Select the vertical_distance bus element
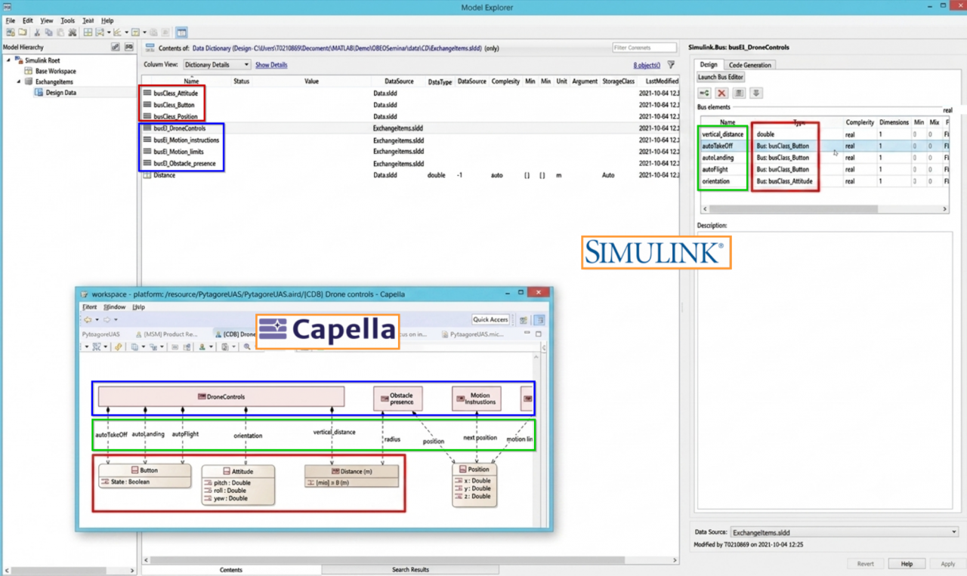 823,134
